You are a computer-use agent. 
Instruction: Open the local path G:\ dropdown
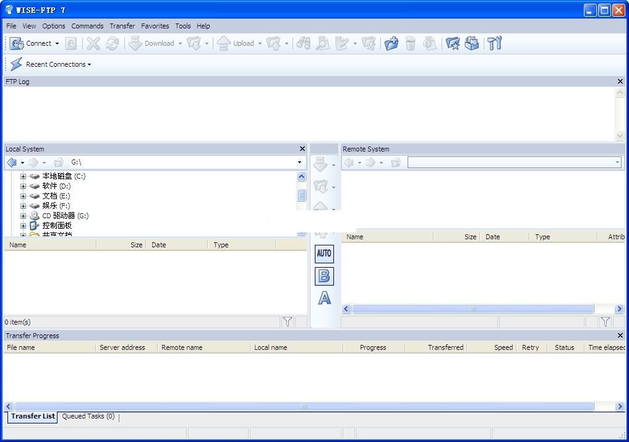pos(299,163)
